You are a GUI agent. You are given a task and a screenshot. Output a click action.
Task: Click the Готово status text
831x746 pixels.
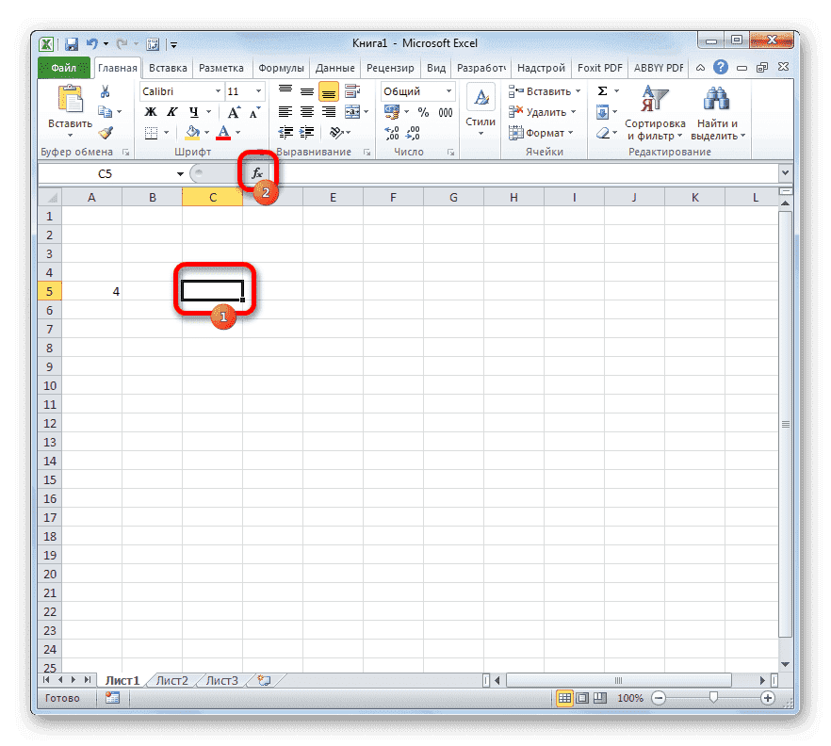pyautogui.click(x=64, y=698)
